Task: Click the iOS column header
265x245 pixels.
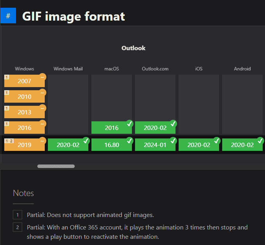Action: click(199, 69)
